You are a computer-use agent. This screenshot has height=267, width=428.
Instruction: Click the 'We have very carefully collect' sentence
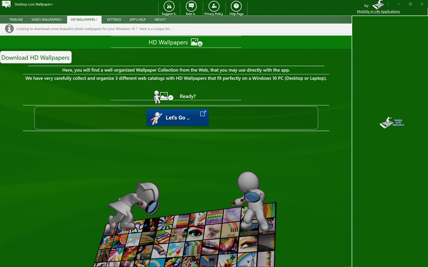pos(176,78)
